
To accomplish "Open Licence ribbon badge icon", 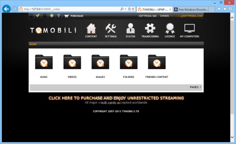I will [x=170, y=28].
